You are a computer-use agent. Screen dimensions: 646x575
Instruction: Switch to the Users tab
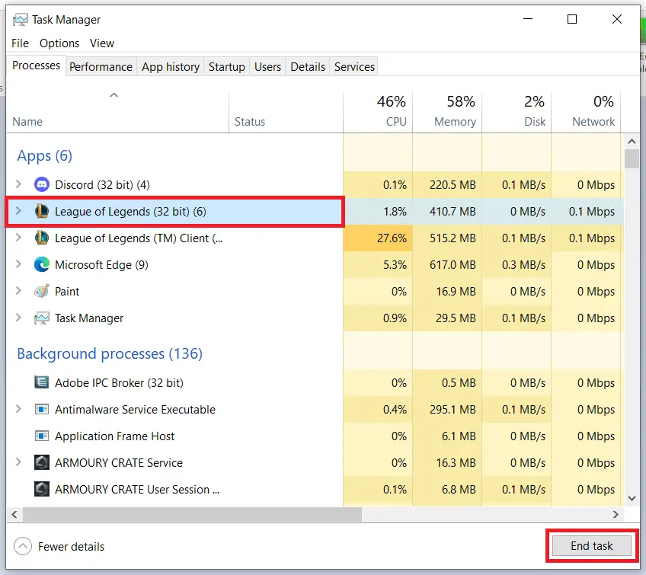[267, 67]
